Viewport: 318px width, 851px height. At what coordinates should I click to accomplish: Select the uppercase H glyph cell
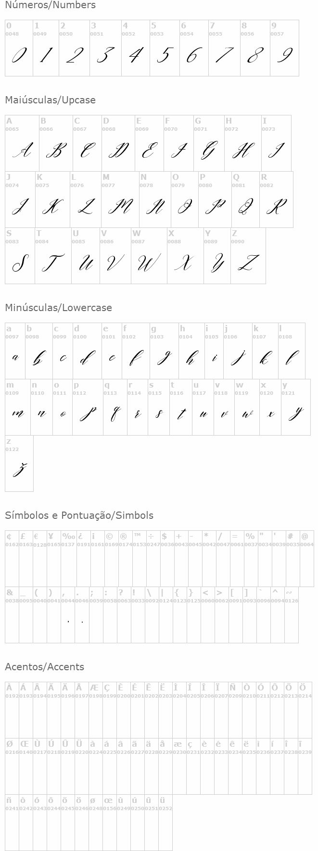(x=243, y=143)
